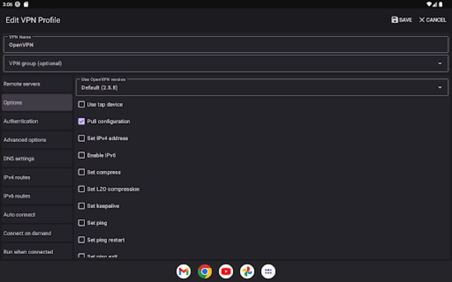This screenshot has width=452, height=282.
Task: Select Run when connected tab
Action: 37,252
